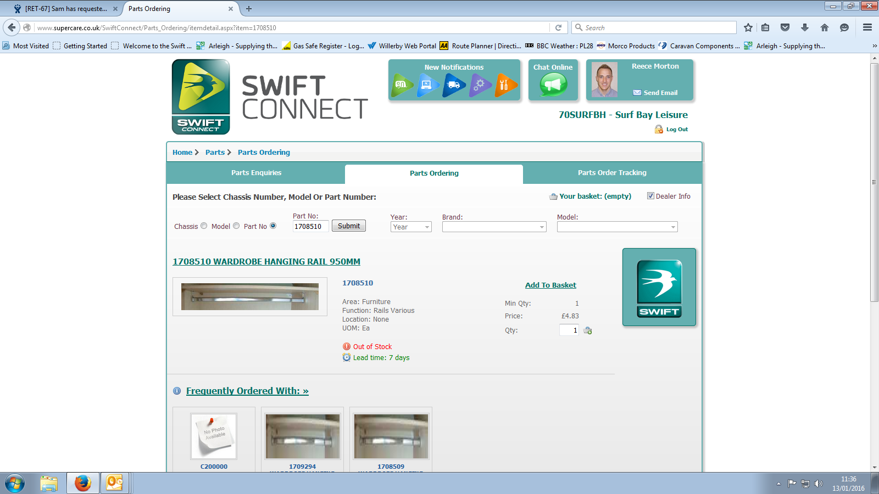Image resolution: width=879 pixels, height=494 pixels.
Task: Reload the page with the refresh icon
Action: click(559, 27)
